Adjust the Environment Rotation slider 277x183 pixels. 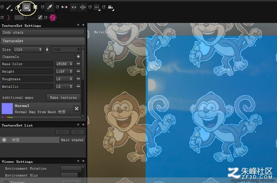71,168
